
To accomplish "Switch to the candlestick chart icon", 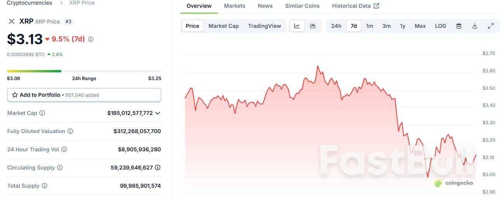I will (x=313, y=26).
